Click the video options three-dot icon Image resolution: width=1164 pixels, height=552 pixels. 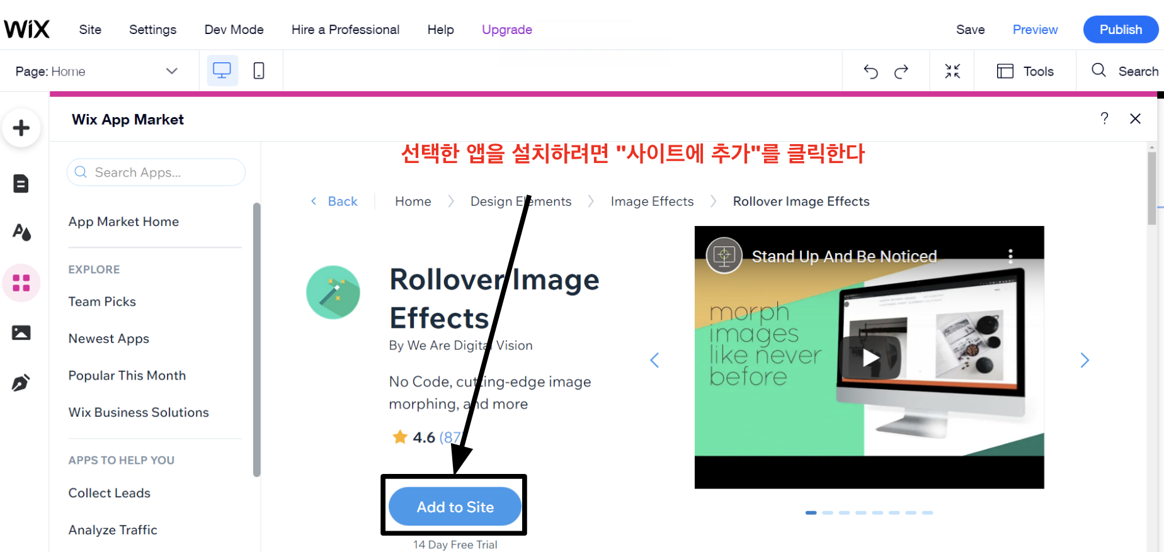[1010, 256]
